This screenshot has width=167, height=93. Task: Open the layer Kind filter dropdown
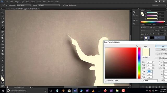(x=145, y=27)
